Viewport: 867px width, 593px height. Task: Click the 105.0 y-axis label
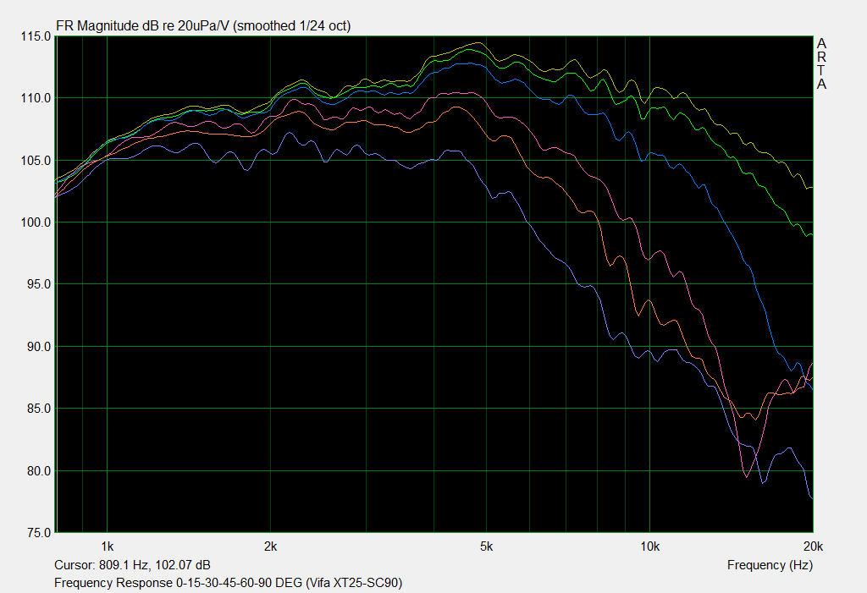point(36,161)
